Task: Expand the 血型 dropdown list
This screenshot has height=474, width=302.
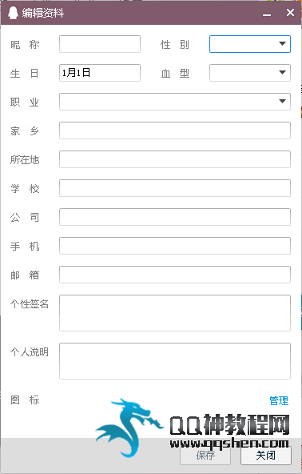Action: (282, 73)
